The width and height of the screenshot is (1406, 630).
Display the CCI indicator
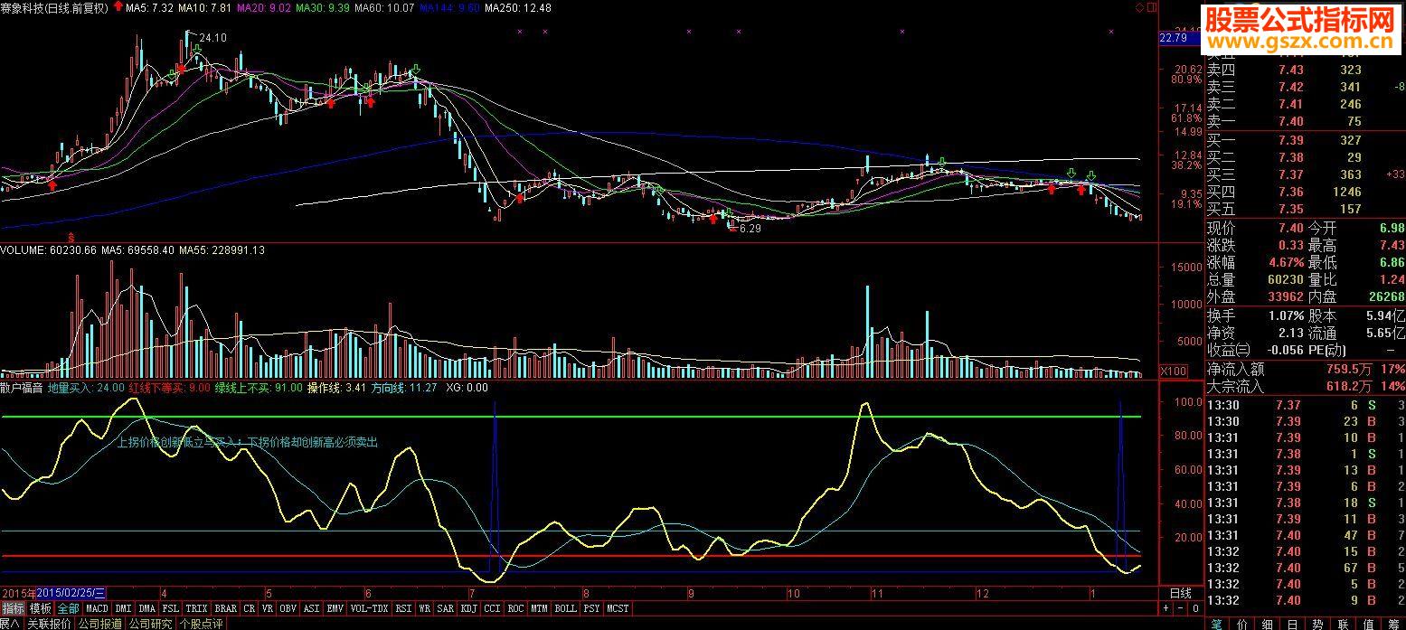tap(492, 608)
